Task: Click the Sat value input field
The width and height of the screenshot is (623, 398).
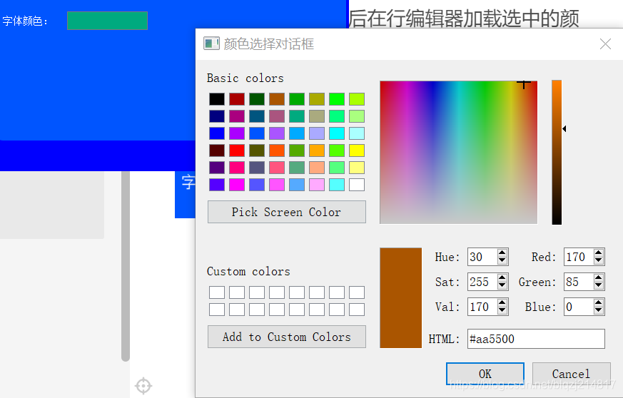Action: [x=482, y=282]
